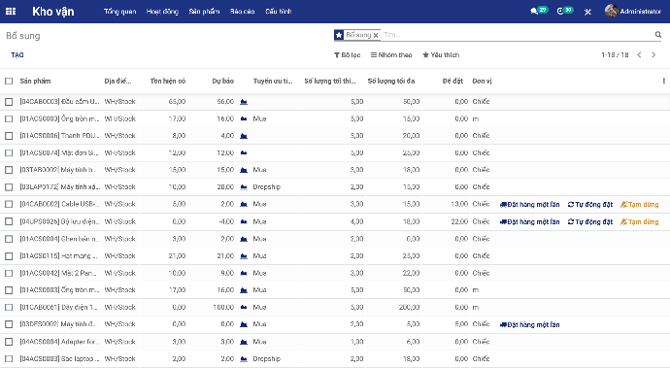Open the Báo cáo menu
Screen dimensions: 670x368
[243, 12]
